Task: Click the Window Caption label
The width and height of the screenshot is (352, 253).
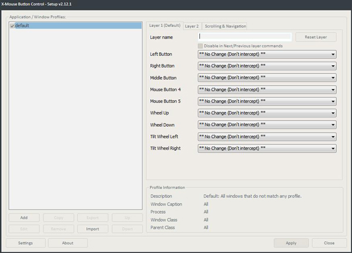Action: click(x=166, y=204)
